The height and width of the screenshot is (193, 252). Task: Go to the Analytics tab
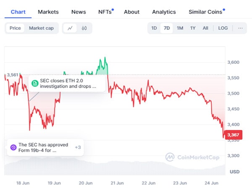(x=164, y=12)
